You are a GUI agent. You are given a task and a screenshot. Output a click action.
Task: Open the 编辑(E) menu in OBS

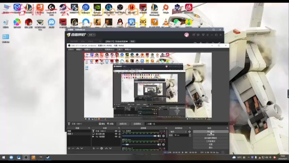click(x=79, y=50)
